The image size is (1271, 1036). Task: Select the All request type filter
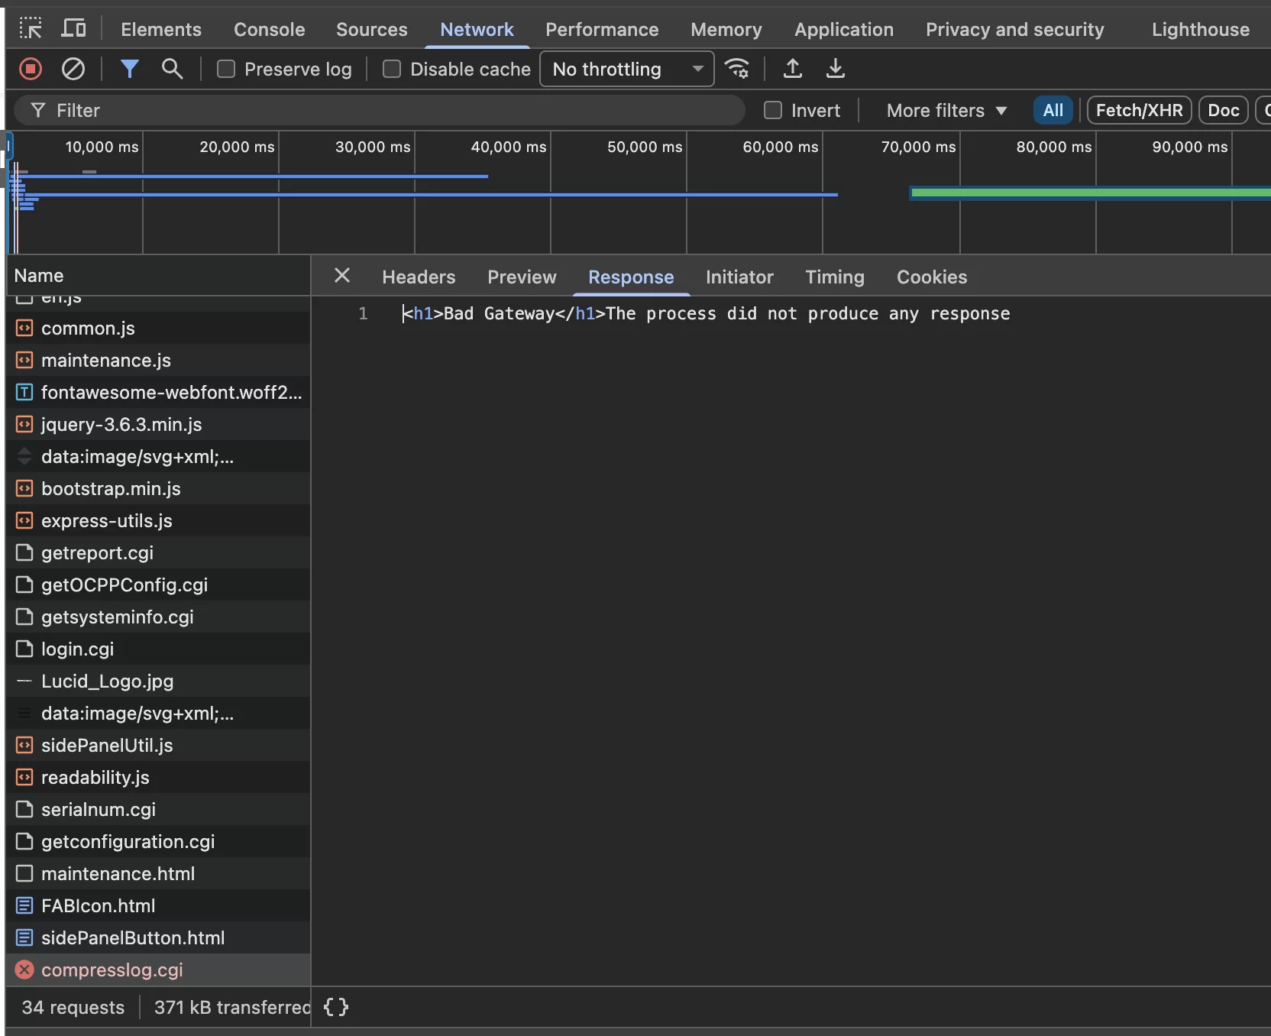1053,111
